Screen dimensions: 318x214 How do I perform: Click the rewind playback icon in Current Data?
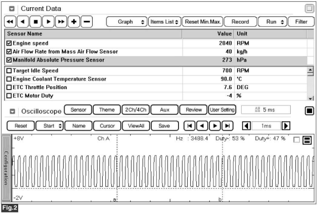coord(10,22)
